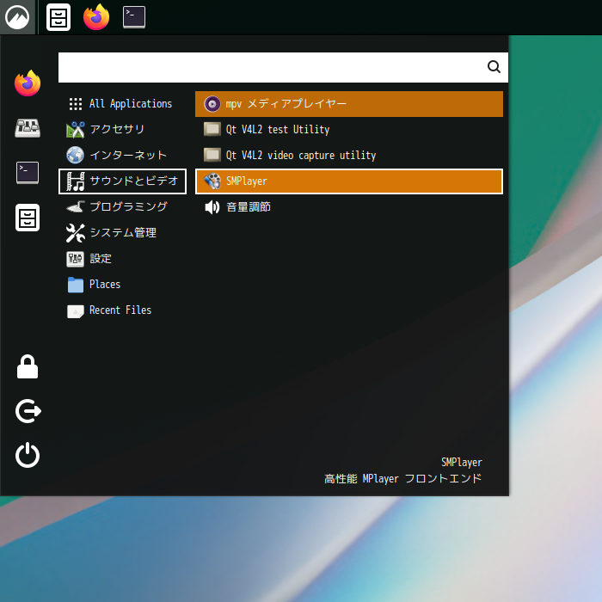Open Places category
Viewport: 602px width, 602px height.
[x=122, y=285]
